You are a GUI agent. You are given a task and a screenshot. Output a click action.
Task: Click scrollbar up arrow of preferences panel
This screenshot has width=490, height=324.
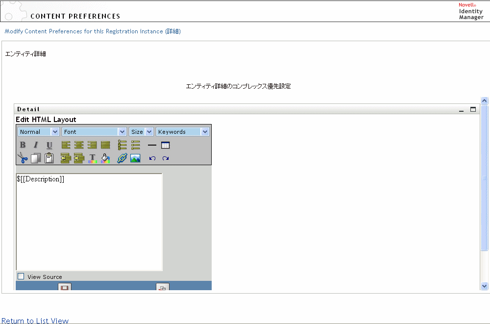tap(485, 100)
